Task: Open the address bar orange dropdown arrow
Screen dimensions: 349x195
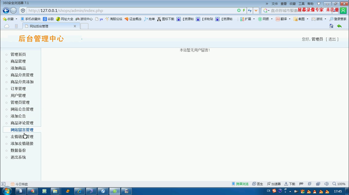Action: (256, 11)
